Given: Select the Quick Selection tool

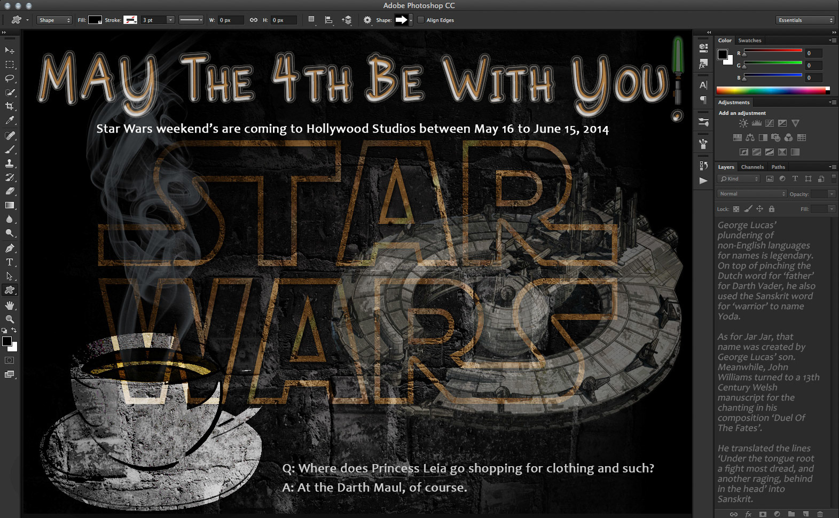Looking at the screenshot, I should [10, 92].
